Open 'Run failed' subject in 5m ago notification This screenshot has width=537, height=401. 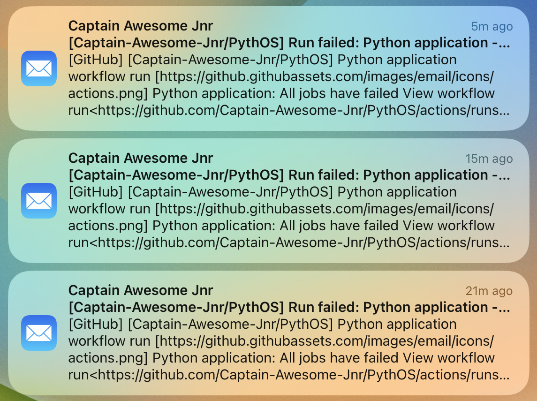pyautogui.click(x=289, y=43)
